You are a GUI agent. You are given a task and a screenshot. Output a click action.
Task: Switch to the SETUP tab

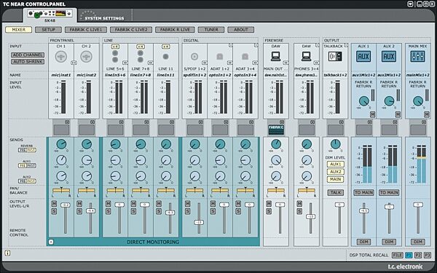pyautogui.click(x=48, y=30)
